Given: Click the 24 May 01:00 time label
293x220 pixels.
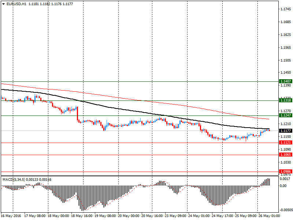Looking at the screenshot, I should (199, 216).
